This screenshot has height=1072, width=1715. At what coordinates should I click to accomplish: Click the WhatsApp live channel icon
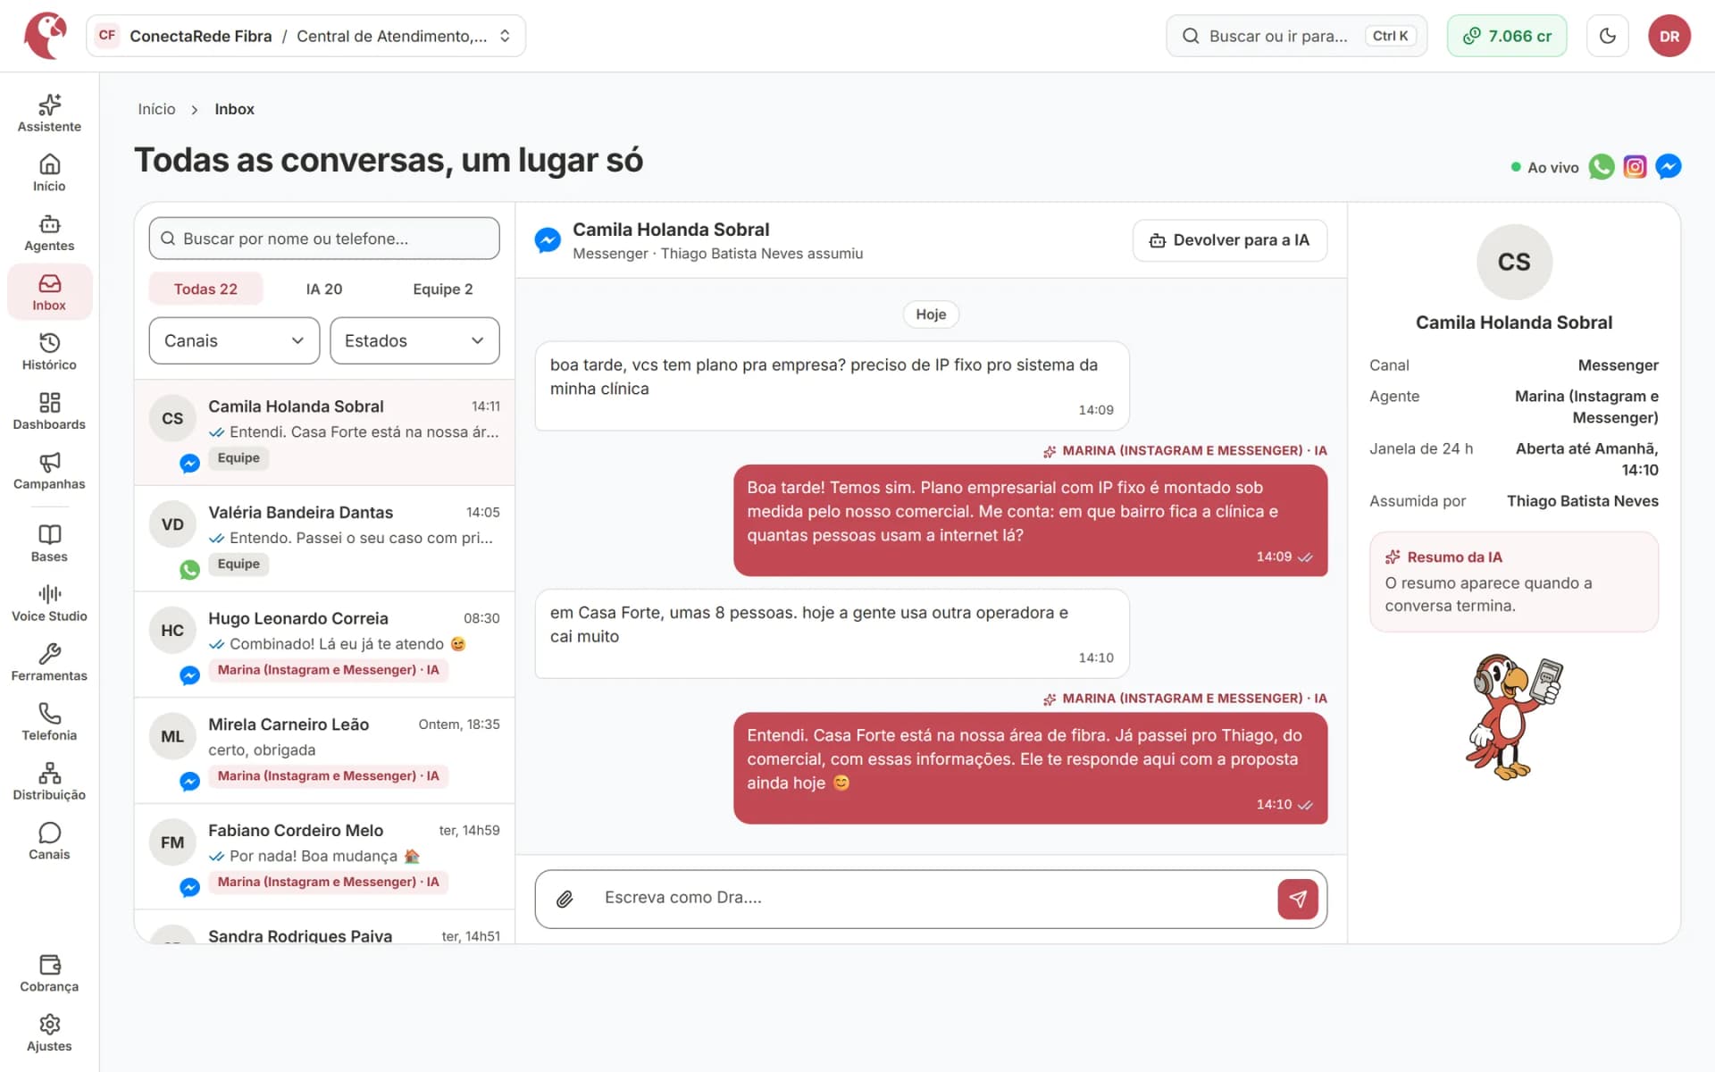[x=1602, y=167]
